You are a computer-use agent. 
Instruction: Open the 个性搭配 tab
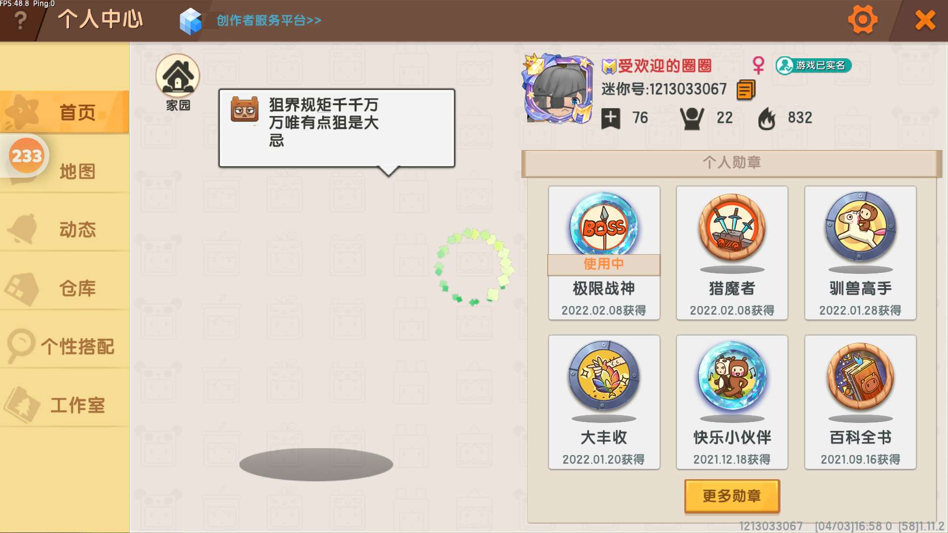pos(65,346)
